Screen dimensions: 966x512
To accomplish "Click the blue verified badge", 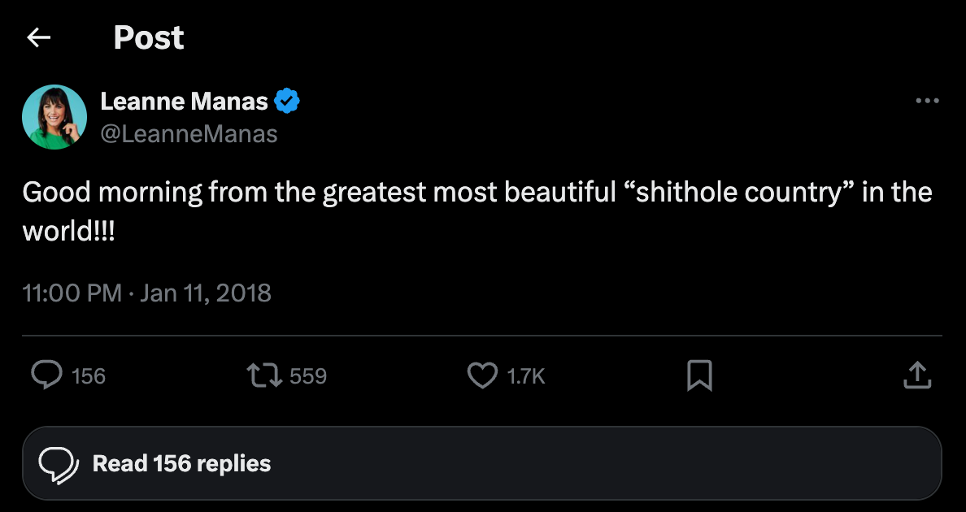I will tap(287, 102).
